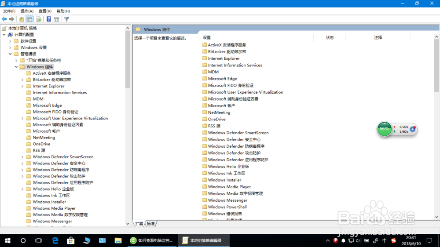Open the 文件(F) menu
Image resolution: width=440 pixels, height=247 pixels.
tap(9, 11)
